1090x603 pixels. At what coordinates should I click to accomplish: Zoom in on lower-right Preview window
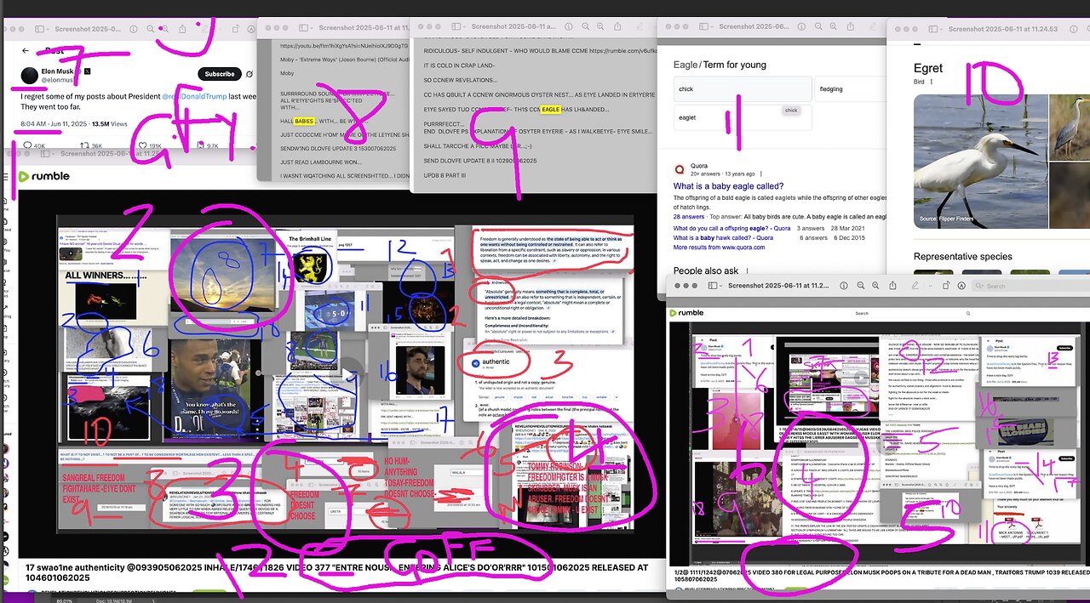[x=875, y=286]
